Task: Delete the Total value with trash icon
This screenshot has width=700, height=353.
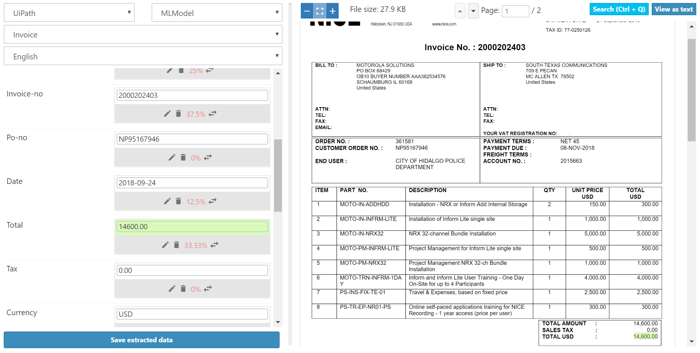Action: [x=176, y=245]
